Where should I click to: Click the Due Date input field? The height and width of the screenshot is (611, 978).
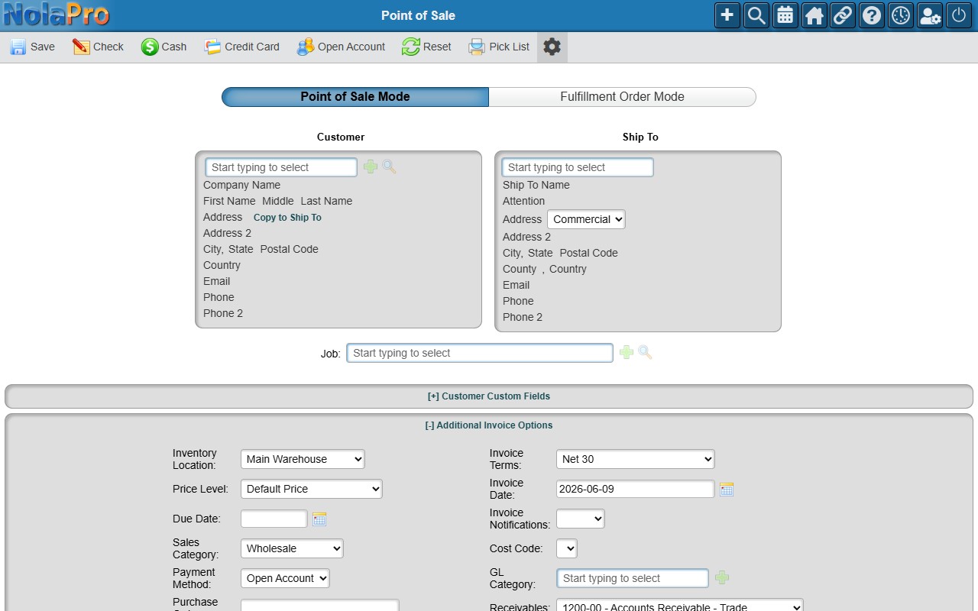tap(274, 519)
